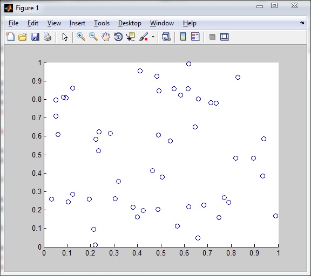
Task: Click the New Figure icon
Action: click(x=10, y=37)
